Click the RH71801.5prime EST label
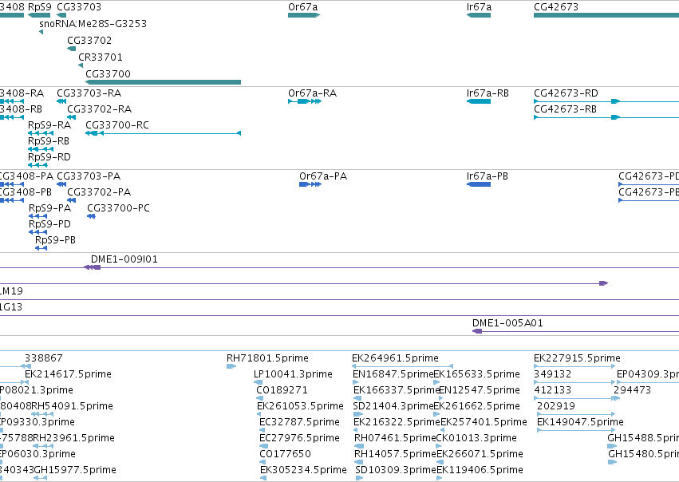Viewport: 679px width, 482px height. 267,358
